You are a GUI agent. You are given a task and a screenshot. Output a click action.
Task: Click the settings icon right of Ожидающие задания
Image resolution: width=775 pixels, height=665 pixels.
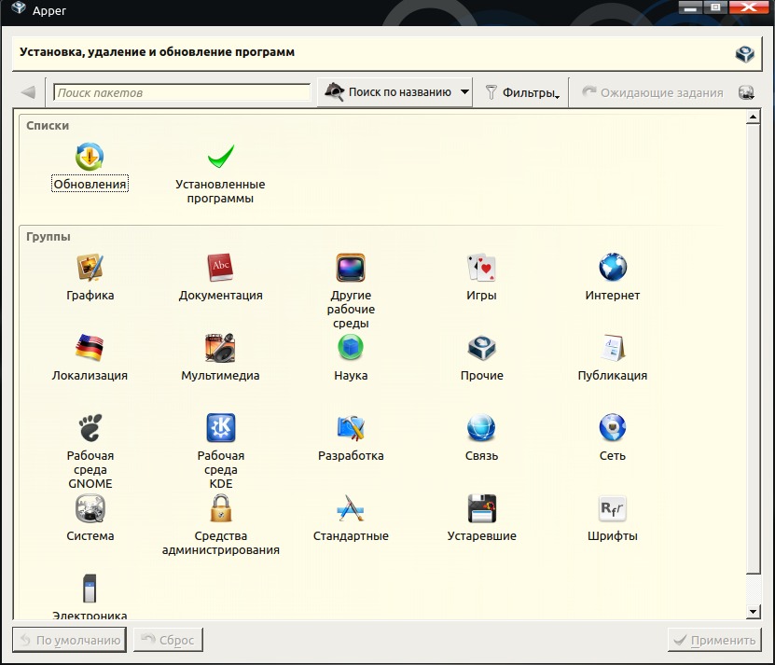click(746, 92)
